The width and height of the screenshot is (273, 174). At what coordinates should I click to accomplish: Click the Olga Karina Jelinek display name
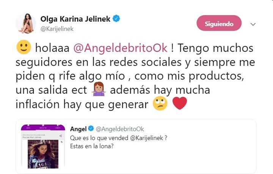(x=75, y=19)
